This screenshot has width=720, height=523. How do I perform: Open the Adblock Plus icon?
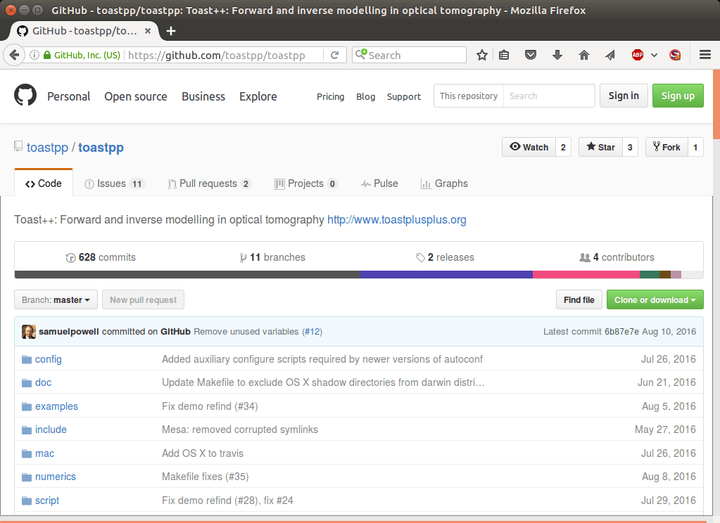tap(638, 55)
